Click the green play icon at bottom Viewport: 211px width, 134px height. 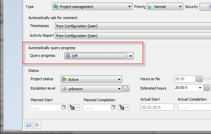point(37,125)
